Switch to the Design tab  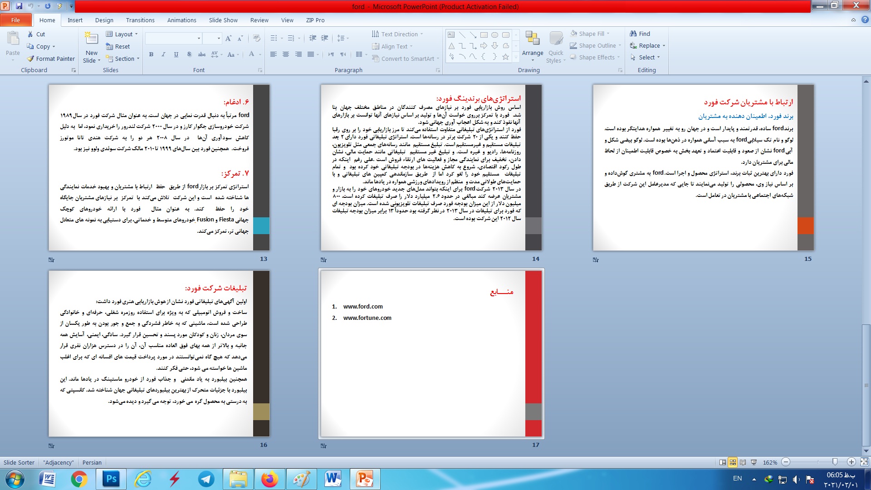coord(104,20)
